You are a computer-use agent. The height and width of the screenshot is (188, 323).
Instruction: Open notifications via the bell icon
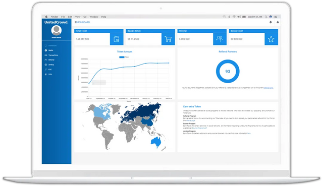pos(271,22)
